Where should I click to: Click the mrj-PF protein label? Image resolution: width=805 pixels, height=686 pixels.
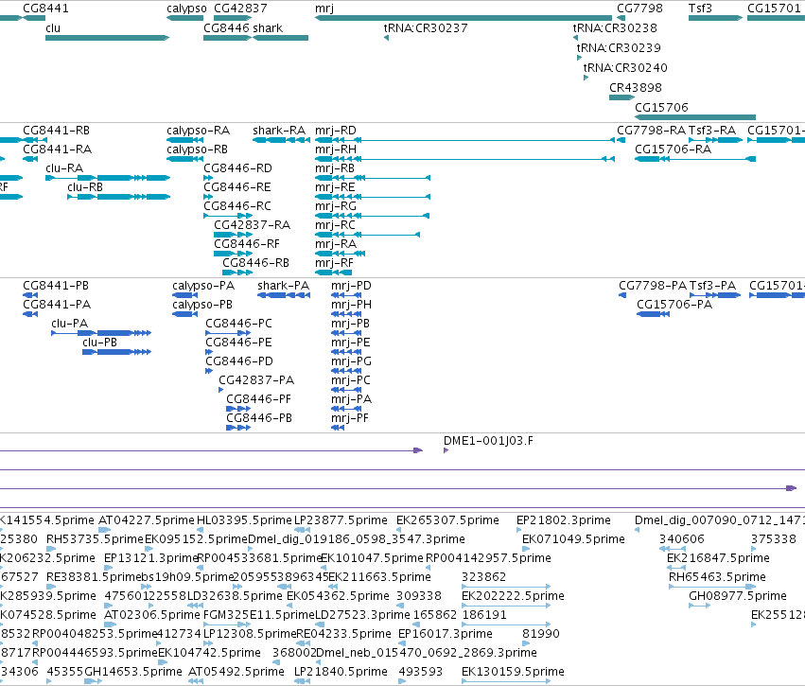[x=350, y=419]
